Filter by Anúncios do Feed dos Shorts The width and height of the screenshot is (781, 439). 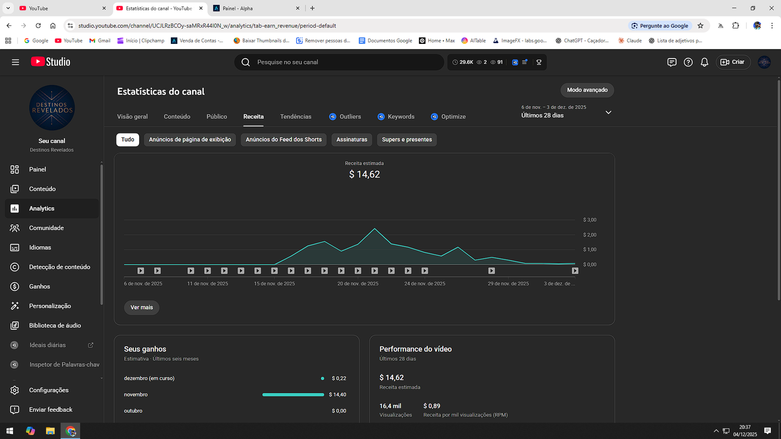pos(284,140)
